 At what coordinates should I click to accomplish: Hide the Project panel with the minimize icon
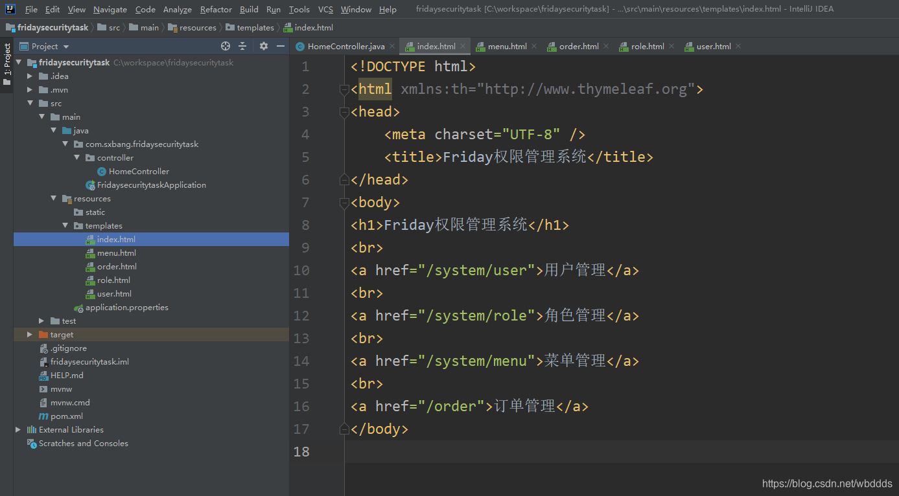tap(280, 46)
